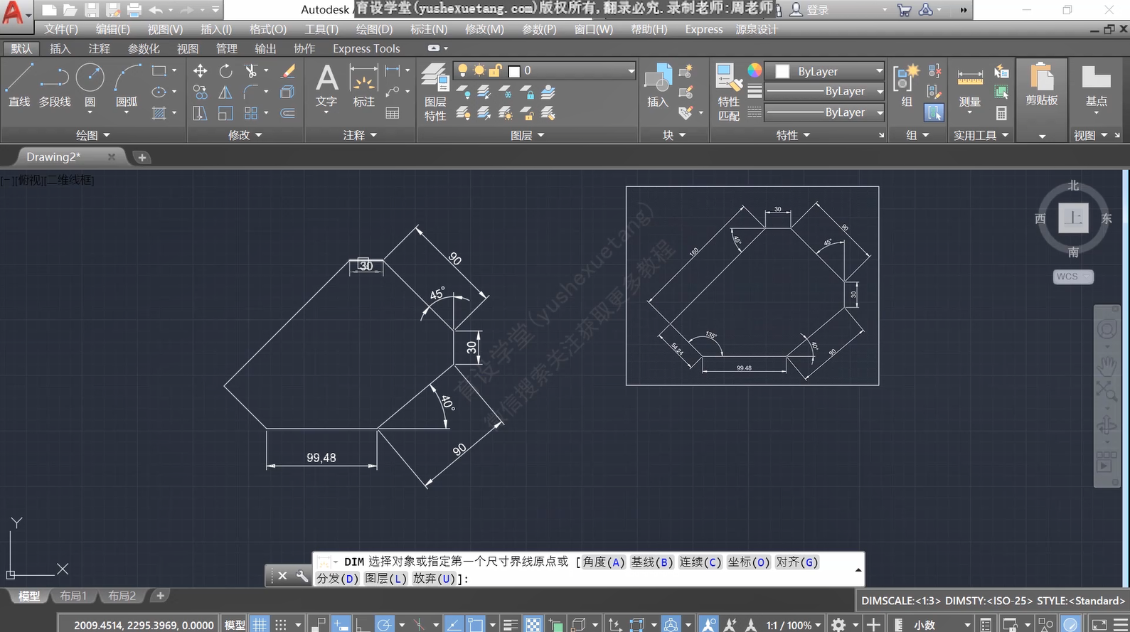Viewport: 1130px width, 632px height.
Task: Click the ViewCube 上 top face
Action: pyautogui.click(x=1074, y=218)
